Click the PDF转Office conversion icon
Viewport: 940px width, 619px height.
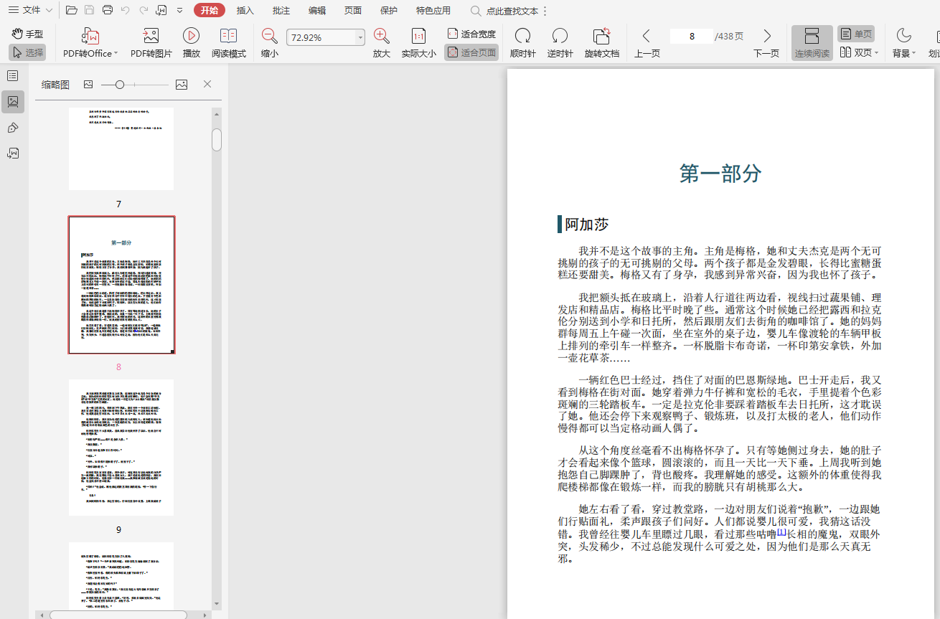pyautogui.click(x=90, y=37)
